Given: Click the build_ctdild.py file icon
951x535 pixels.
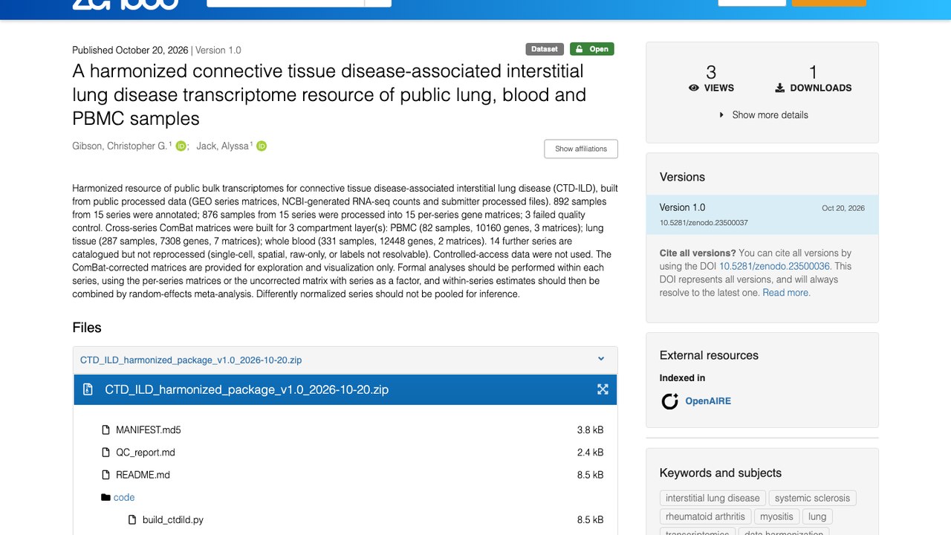Looking at the screenshot, I should click(132, 519).
